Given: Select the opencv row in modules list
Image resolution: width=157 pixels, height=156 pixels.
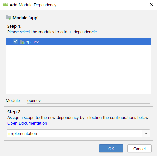Looking at the screenshot, I should (78, 42).
